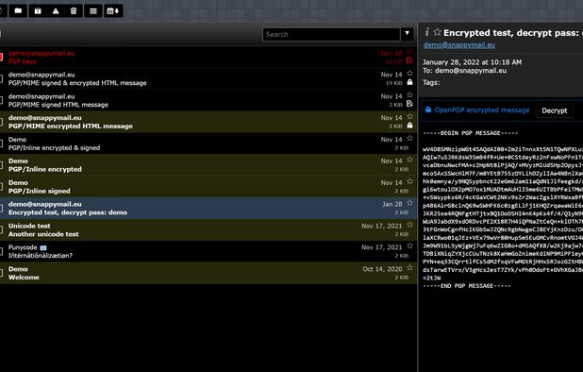
Task: Open the PGP keys message
Action: click(208, 58)
